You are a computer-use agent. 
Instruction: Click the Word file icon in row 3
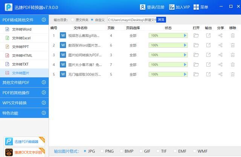pyautogui.click(x=63, y=55)
